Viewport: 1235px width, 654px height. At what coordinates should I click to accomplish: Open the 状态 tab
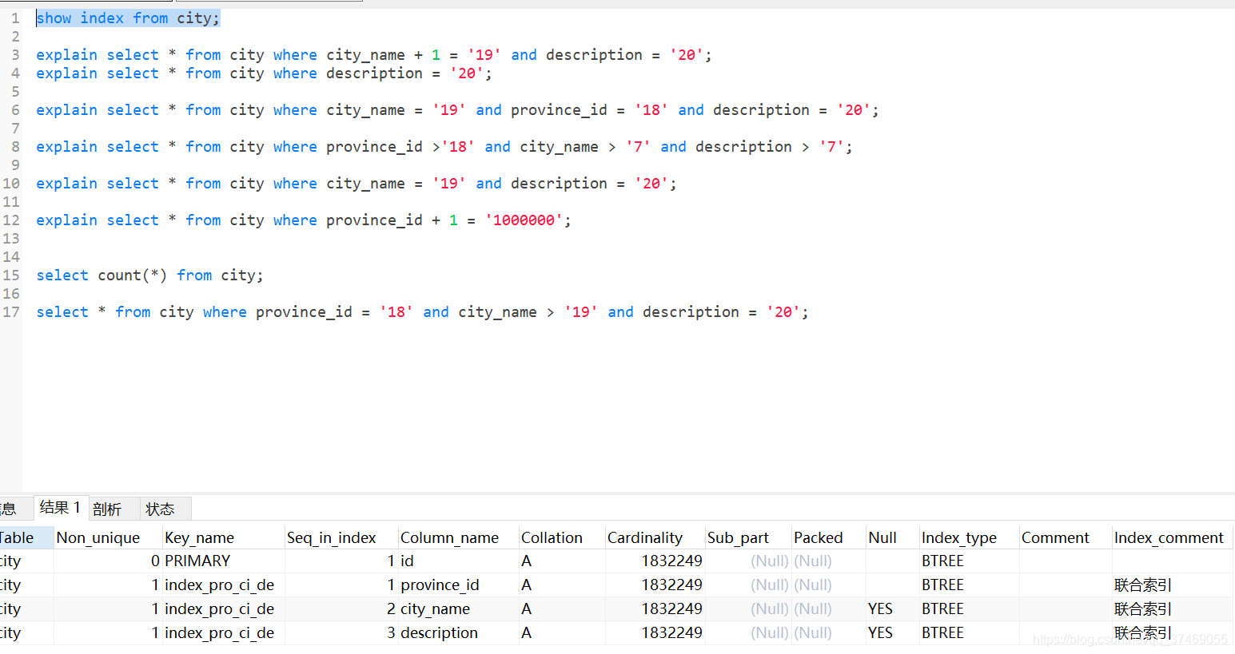tap(160, 509)
